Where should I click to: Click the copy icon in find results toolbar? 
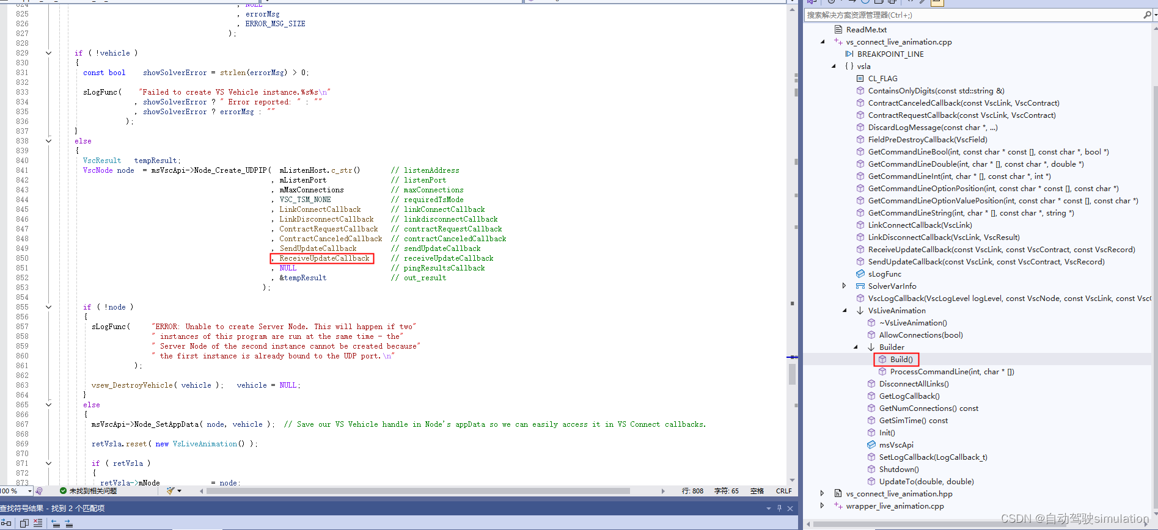(x=24, y=523)
